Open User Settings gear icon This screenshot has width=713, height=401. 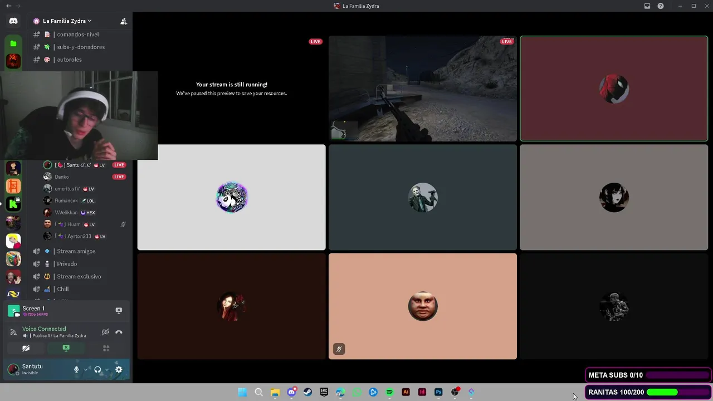(119, 369)
